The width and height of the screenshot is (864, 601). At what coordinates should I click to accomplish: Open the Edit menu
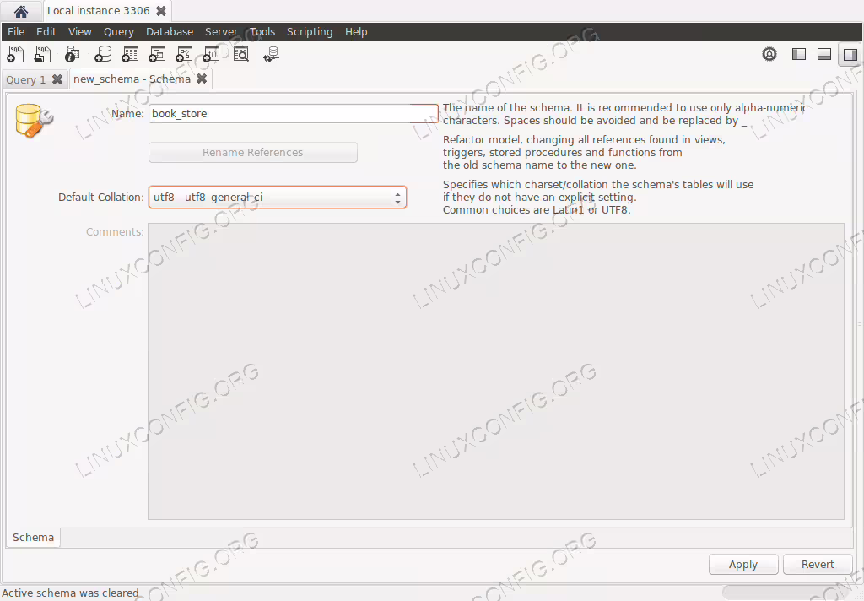[46, 31]
